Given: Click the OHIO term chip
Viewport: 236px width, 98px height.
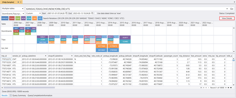Looking at the screenshot, I should point(18,18).
